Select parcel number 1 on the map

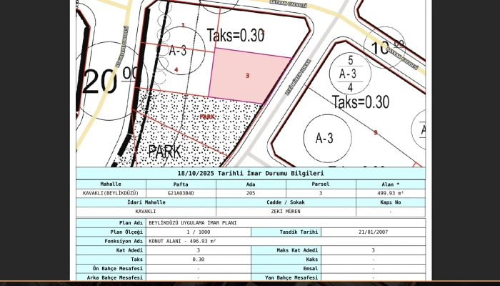(183, 25)
